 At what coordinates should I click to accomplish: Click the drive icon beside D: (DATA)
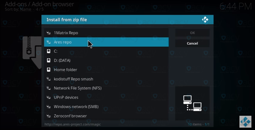48,60
